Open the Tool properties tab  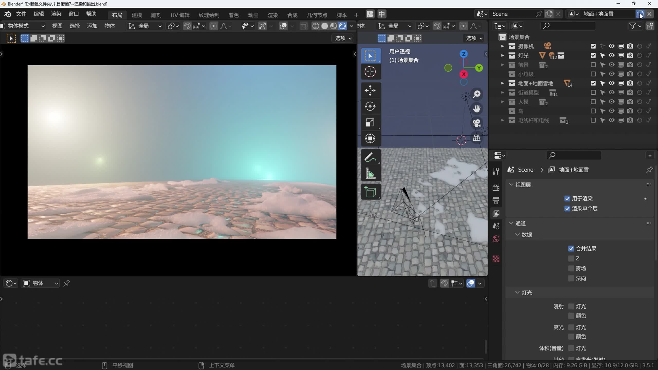point(496,171)
